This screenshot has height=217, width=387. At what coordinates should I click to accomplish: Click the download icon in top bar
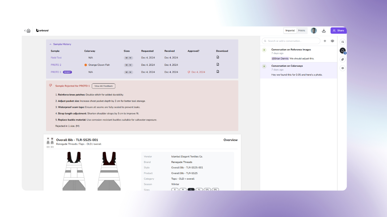coord(324,31)
